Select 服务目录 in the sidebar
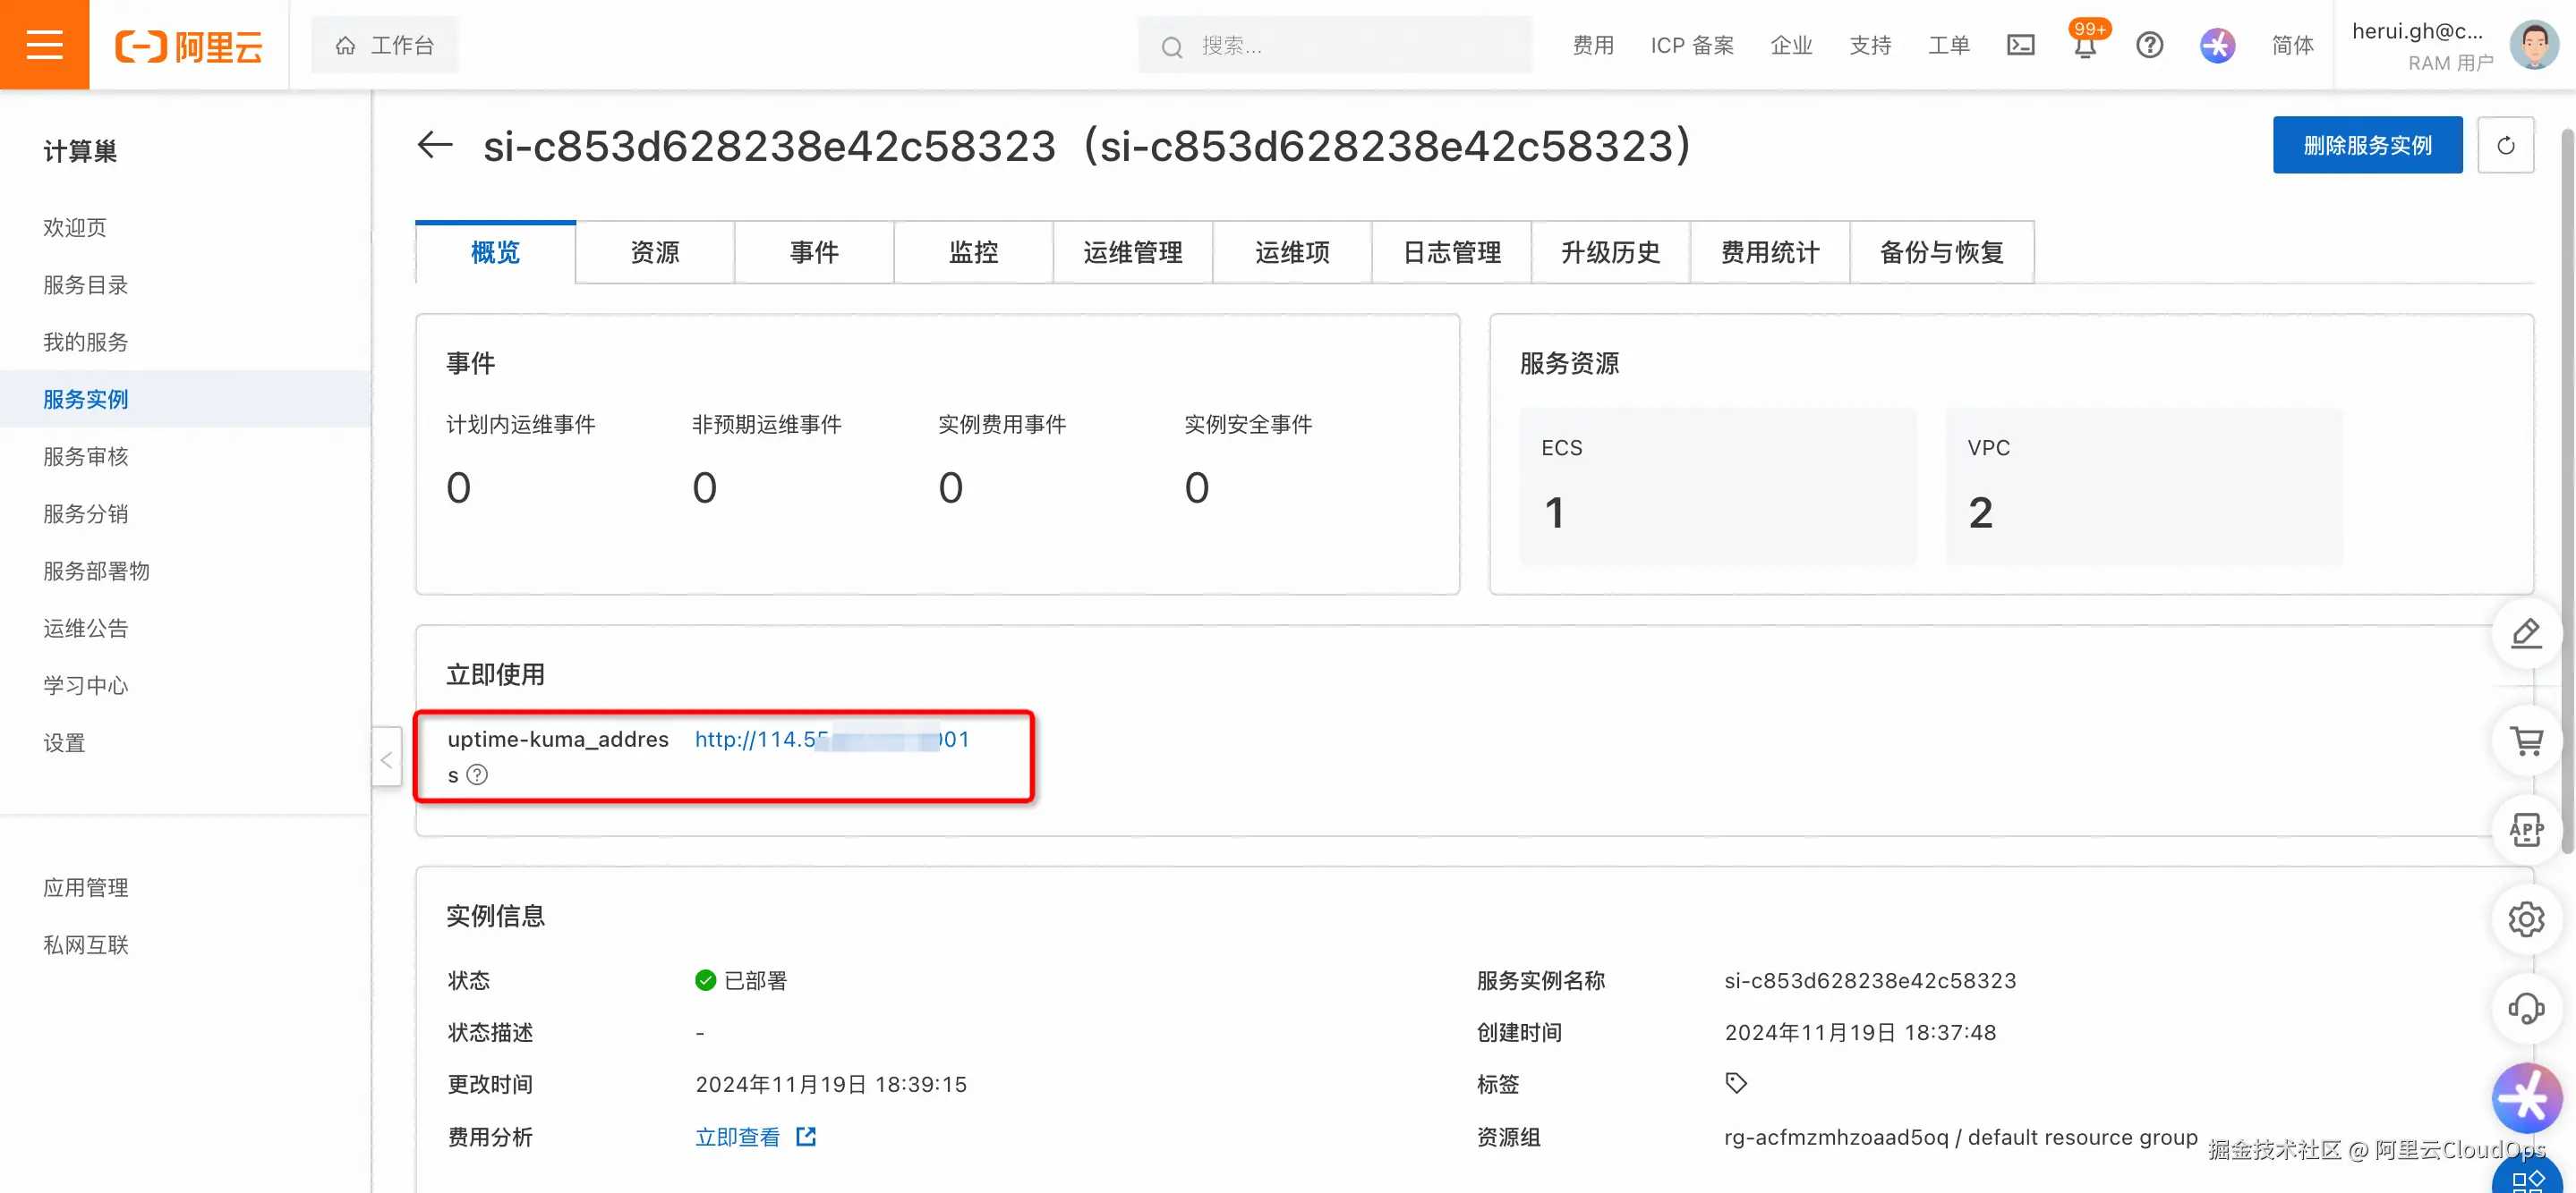Screen dimensions: 2576x1193 pyautogui.click(x=86, y=284)
